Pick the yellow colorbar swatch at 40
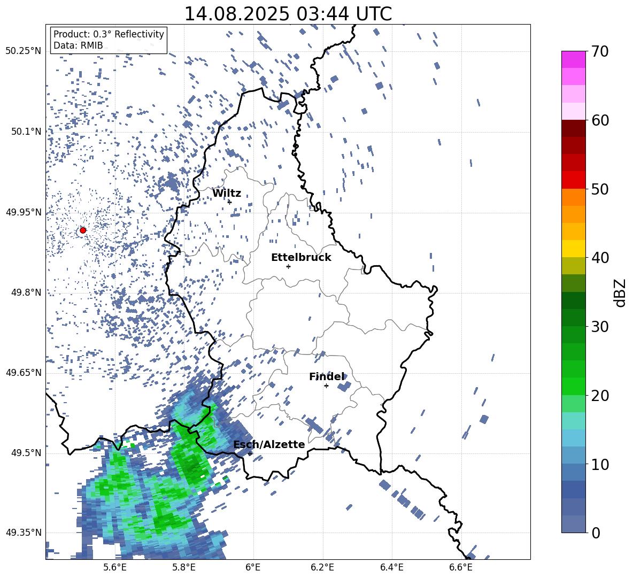This screenshot has width=633, height=578. (x=573, y=249)
